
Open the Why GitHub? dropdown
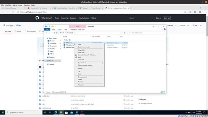(x=47, y=18)
